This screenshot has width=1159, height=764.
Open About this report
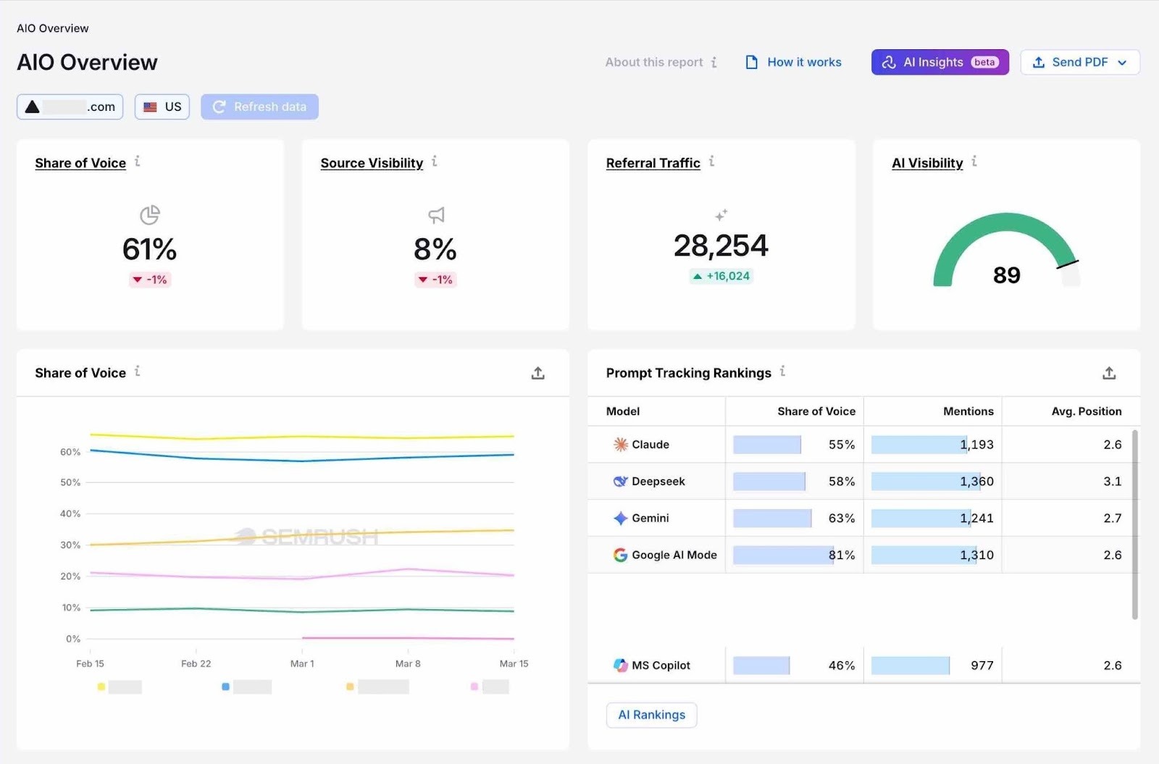coord(655,62)
